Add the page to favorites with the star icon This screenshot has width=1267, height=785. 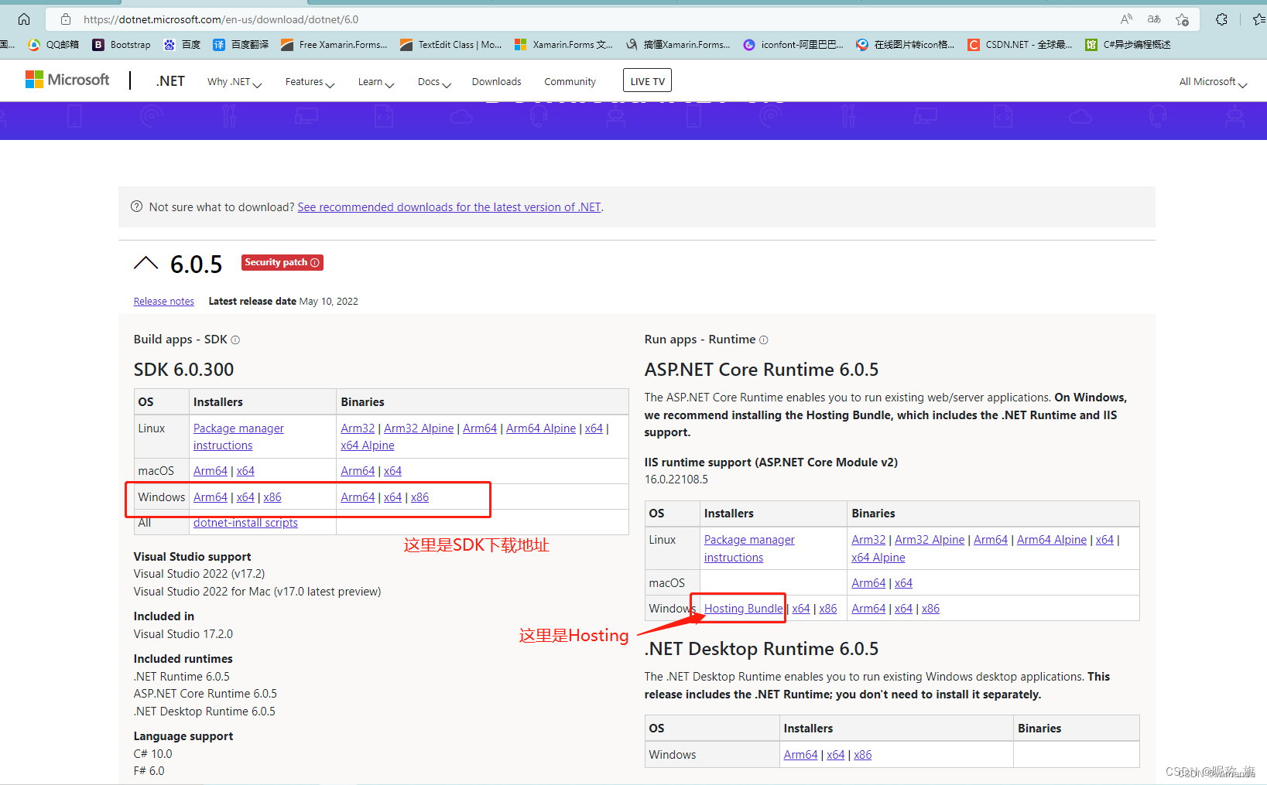[1182, 19]
